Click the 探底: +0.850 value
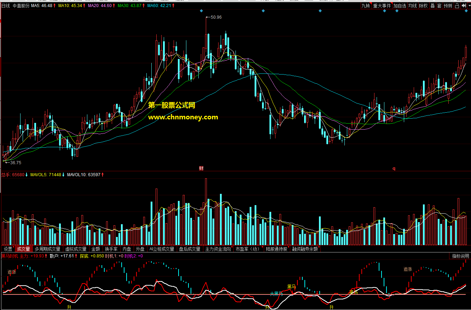Image resolution: width=471 pixels, height=310 pixels. (92, 256)
